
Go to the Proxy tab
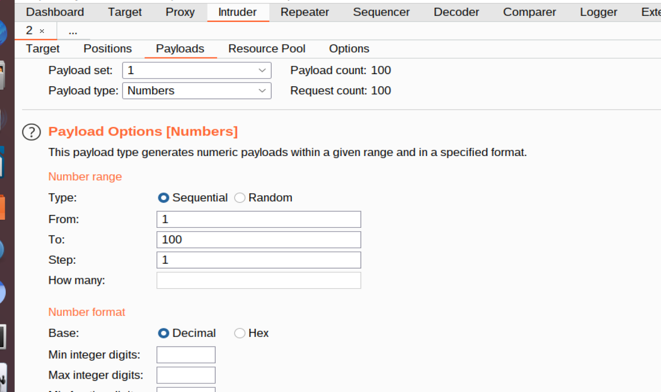180,12
